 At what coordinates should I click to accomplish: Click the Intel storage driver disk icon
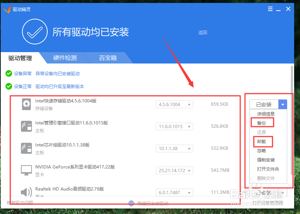point(26,104)
